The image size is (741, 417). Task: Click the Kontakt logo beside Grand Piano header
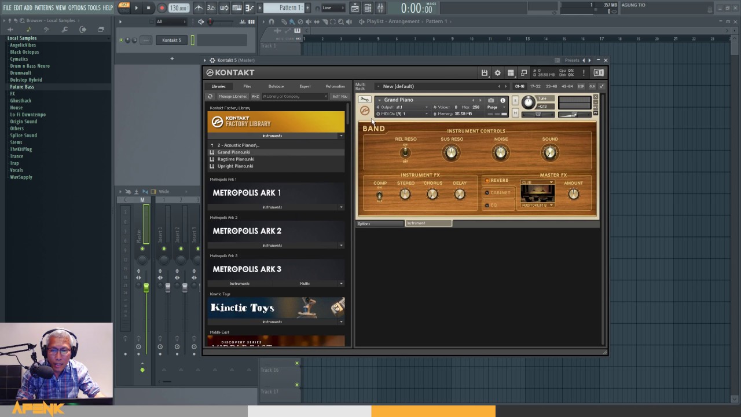pos(365,110)
